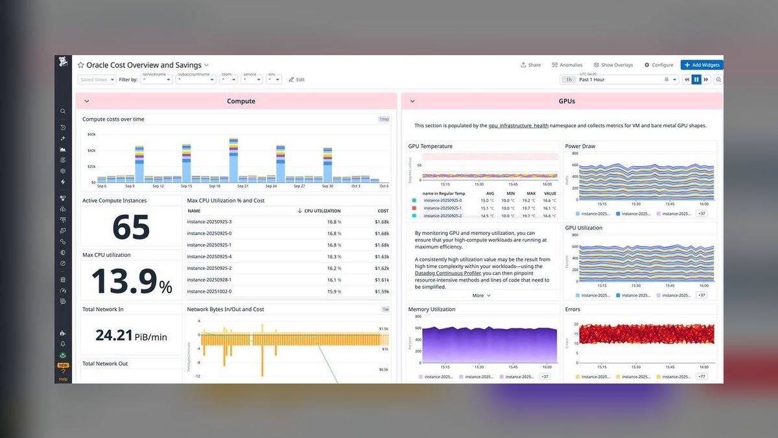Open the dashboard title dropdown chevron
This screenshot has width=778, height=438.
(x=207, y=65)
